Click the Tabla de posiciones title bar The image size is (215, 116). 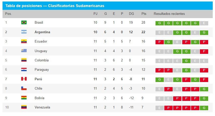[107, 6]
